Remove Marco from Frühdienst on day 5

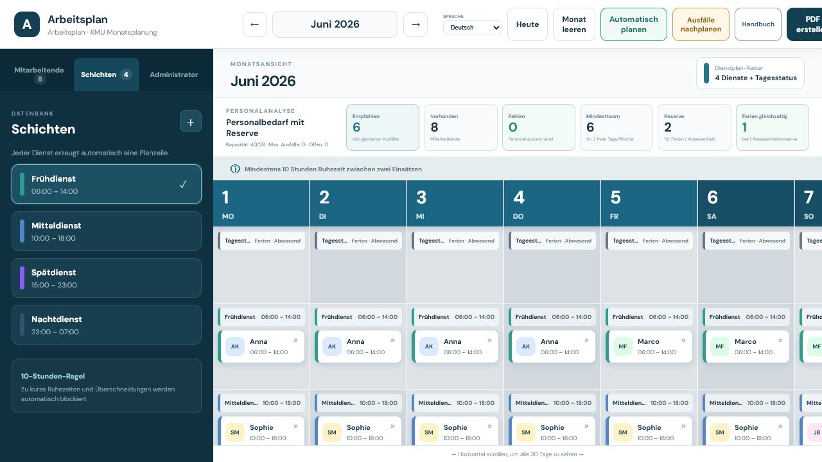pos(683,341)
